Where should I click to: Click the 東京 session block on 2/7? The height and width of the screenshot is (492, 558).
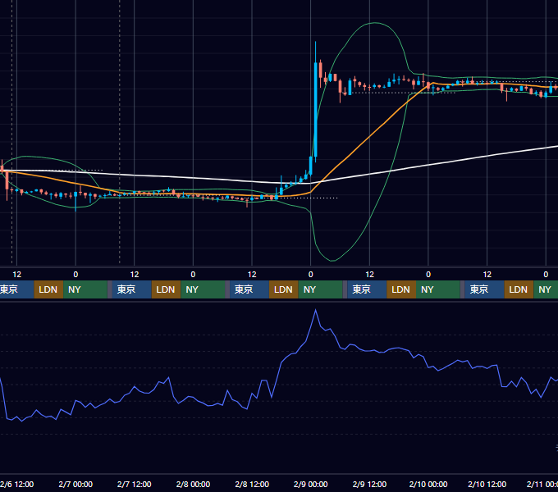pos(131,289)
